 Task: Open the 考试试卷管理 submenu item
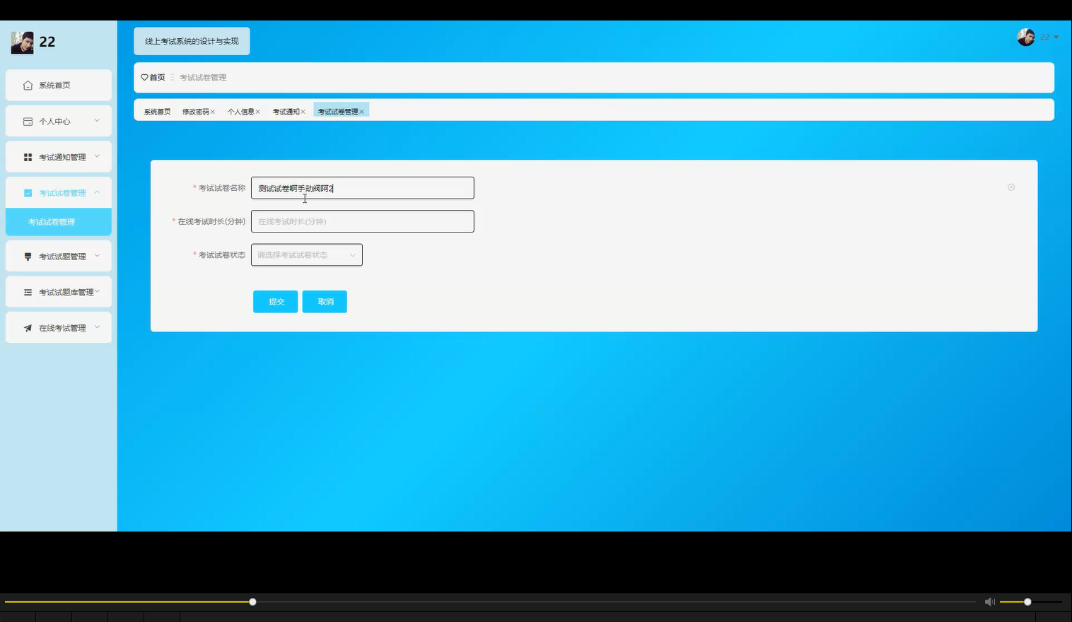click(x=59, y=222)
